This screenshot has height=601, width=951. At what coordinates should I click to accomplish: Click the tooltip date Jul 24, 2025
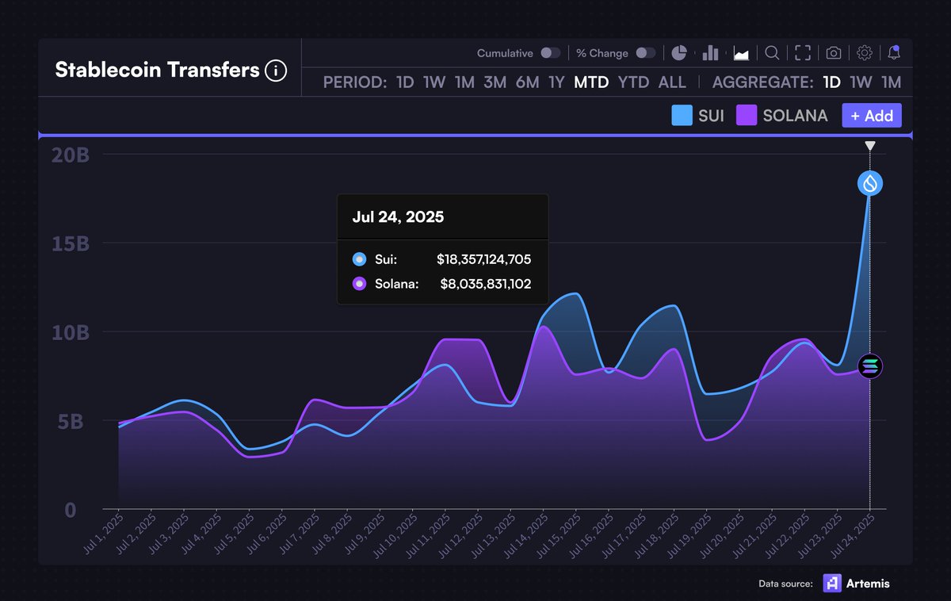coord(398,216)
